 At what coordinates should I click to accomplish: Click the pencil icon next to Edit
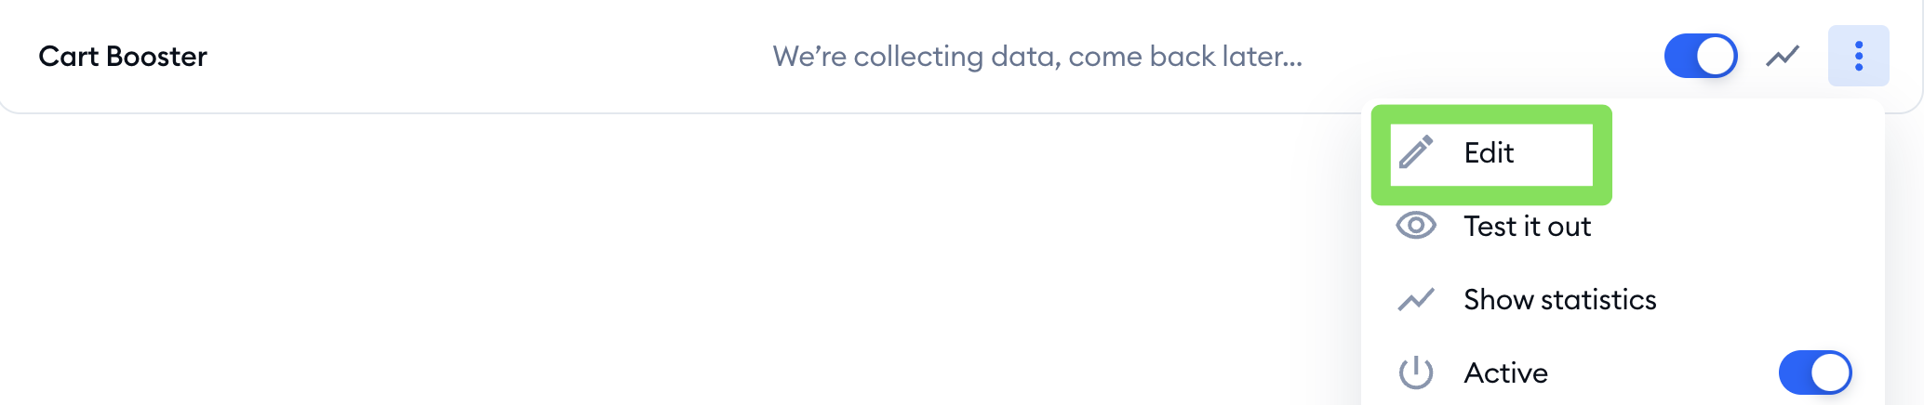pos(1416,152)
